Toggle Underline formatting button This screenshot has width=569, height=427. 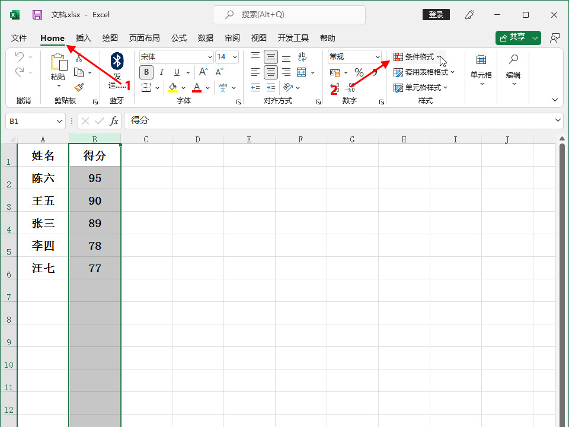point(177,72)
